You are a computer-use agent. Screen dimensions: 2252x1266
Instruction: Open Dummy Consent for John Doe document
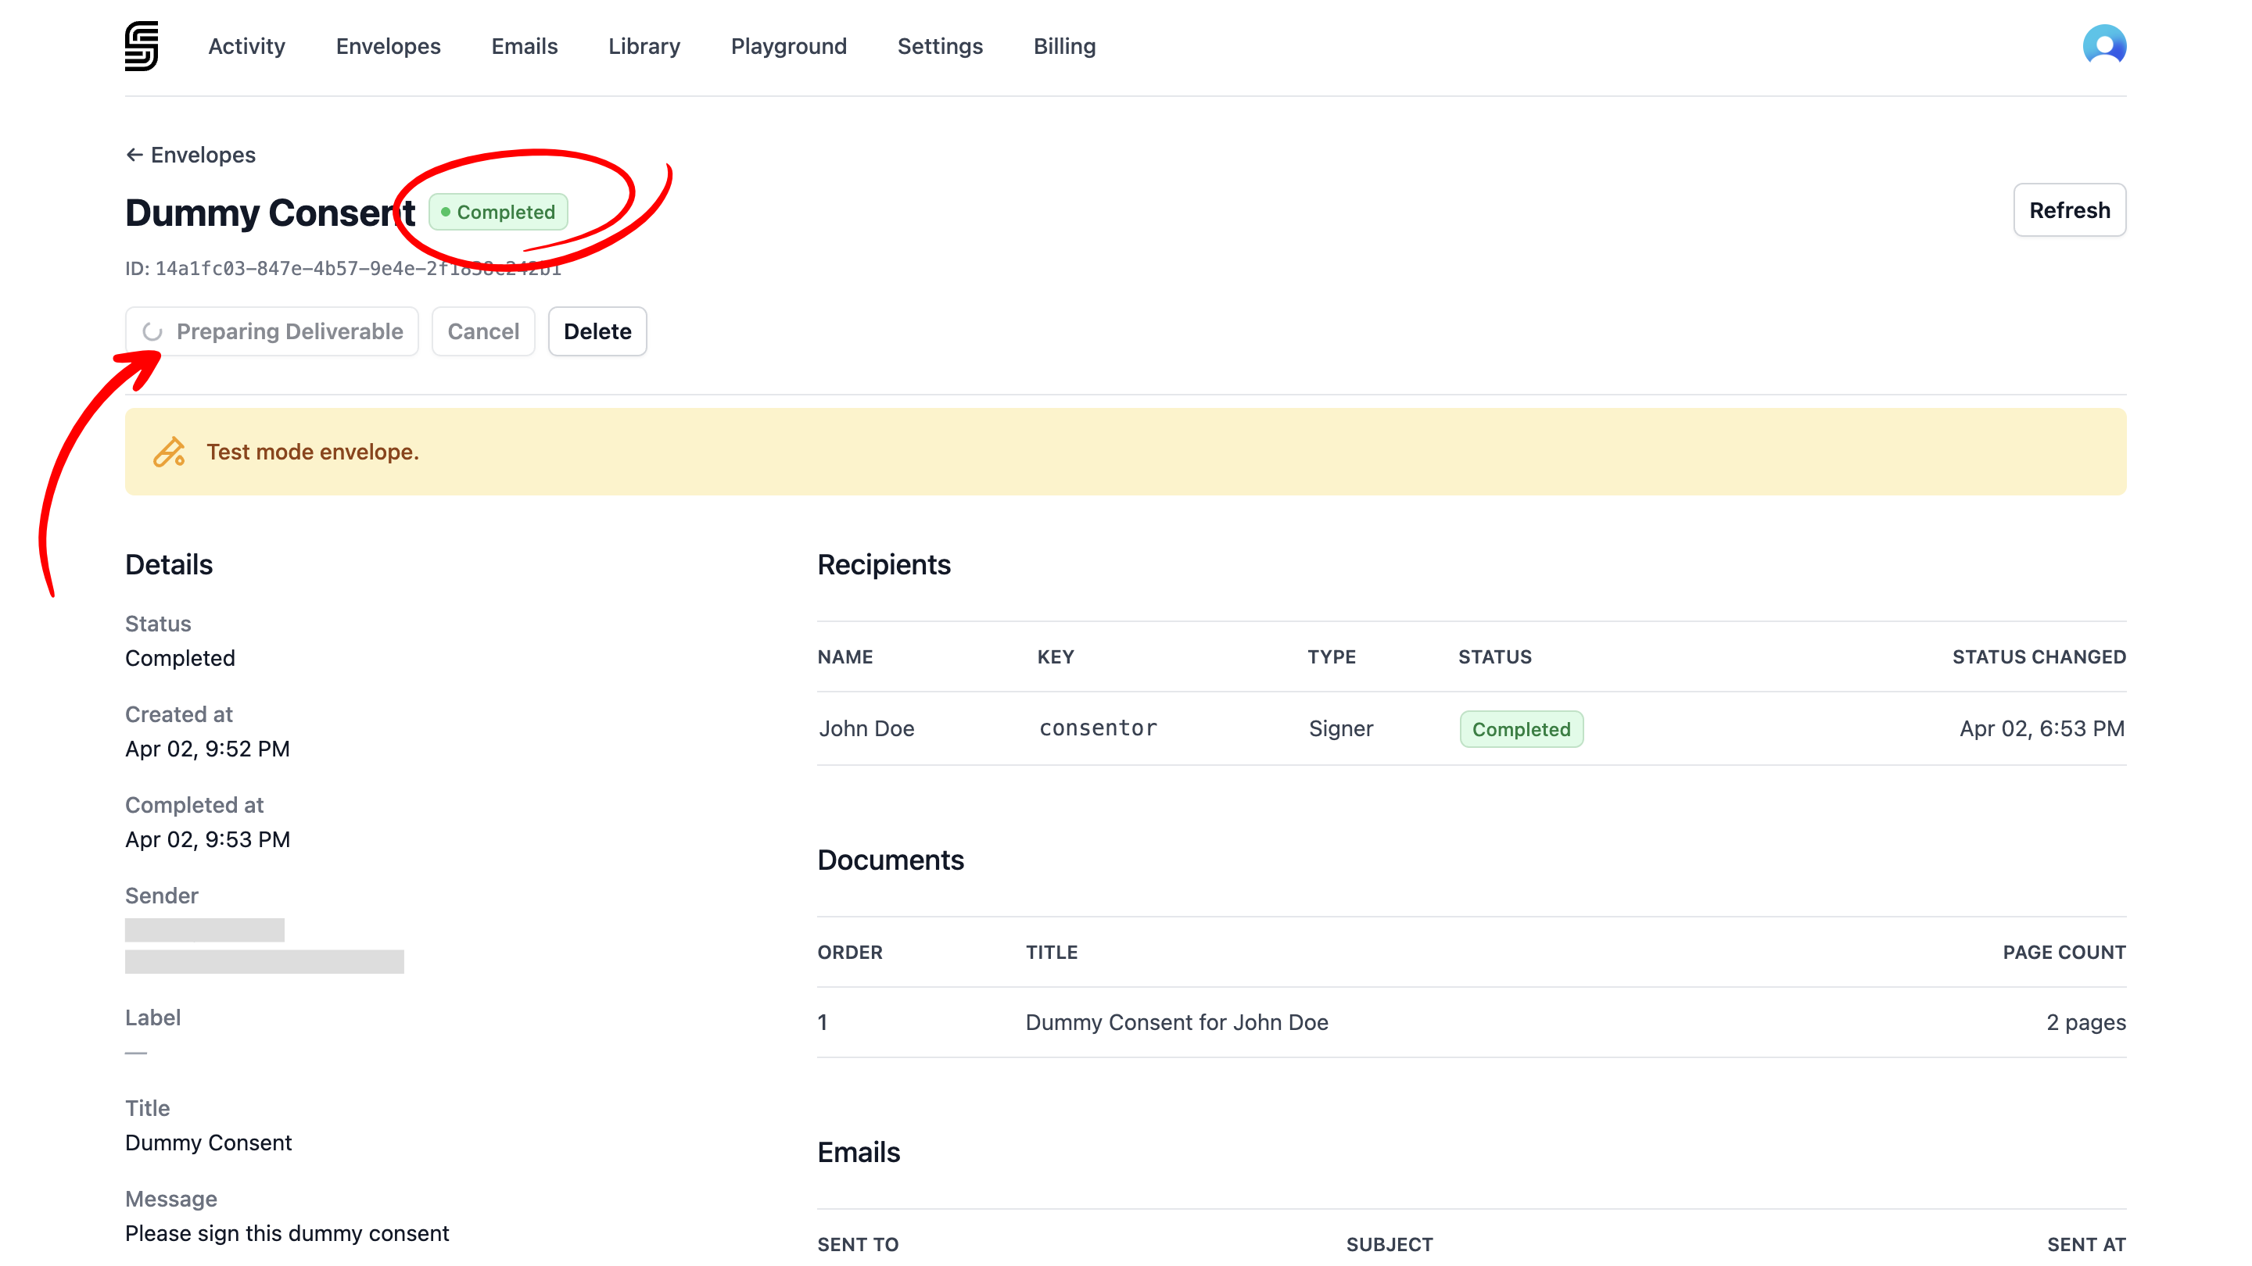click(x=1176, y=1022)
